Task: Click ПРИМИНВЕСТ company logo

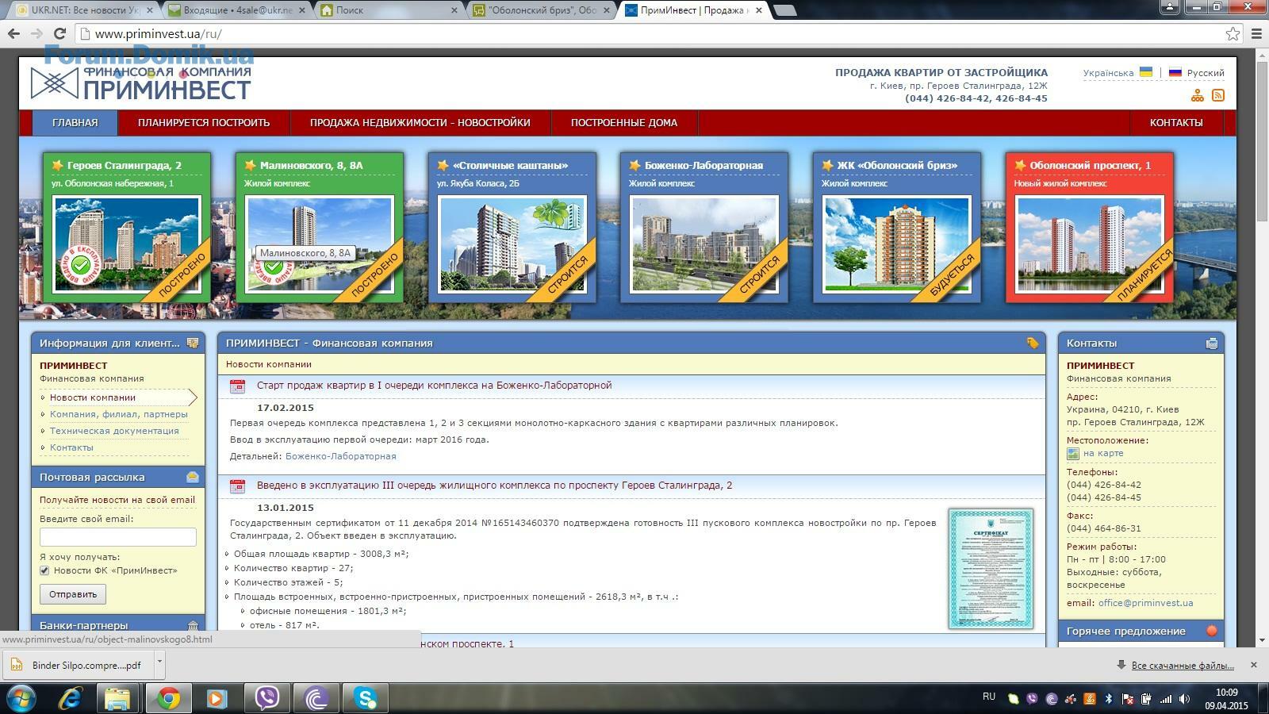Action: (x=140, y=83)
